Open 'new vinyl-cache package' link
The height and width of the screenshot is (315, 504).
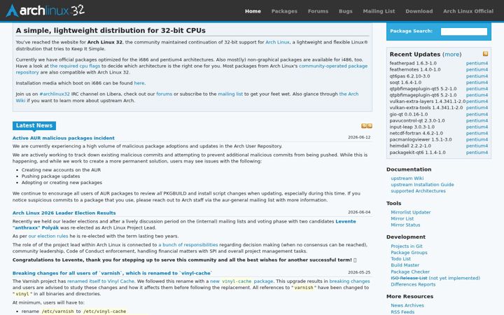pos(241,281)
